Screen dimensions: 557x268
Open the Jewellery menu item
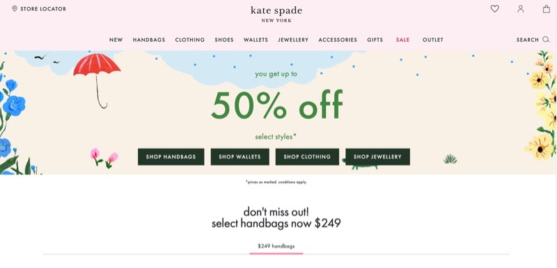(293, 40)
